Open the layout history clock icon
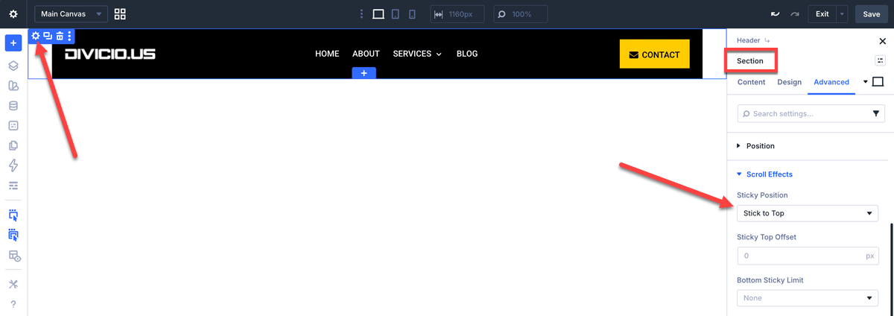 [13, 256]
